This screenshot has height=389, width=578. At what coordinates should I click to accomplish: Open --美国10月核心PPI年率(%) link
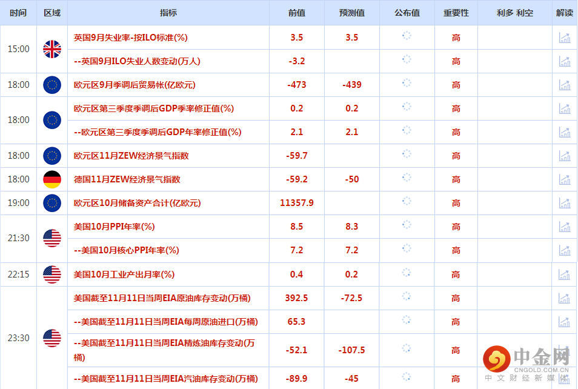click(x=127, y=250)
